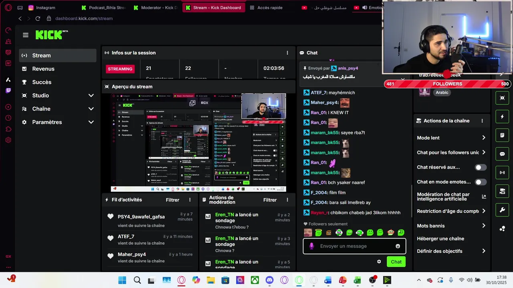Screen dimensions: 513x288
Task: Open Chat pour les followers uniquement options
Action: tap(451, 152)
